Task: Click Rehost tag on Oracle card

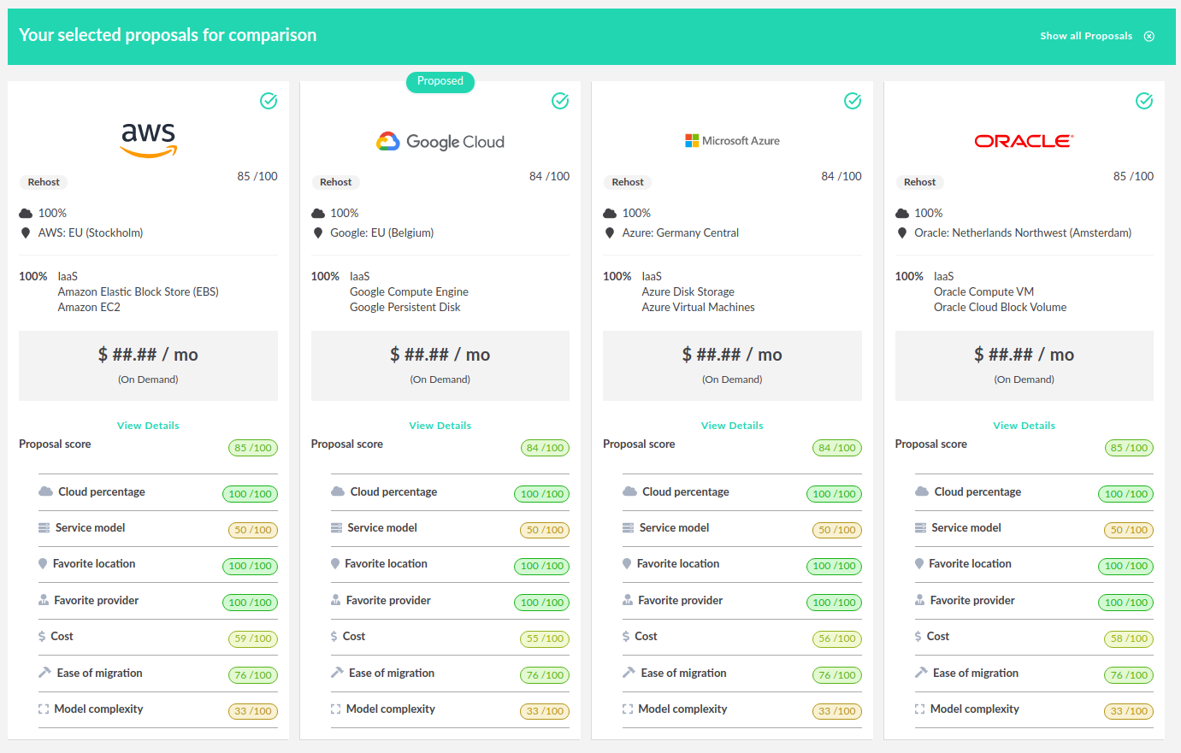Action: pos(920,182)
